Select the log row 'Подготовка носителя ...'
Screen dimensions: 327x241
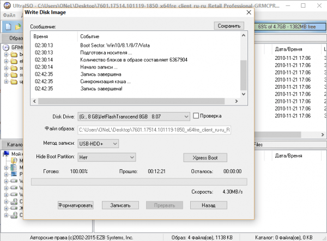(106, 53)
